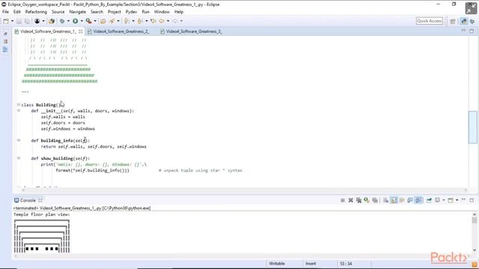The image size is (479, 269).
Task: Open the Back history dropdown arrow
Action: (x=168, y=21)
